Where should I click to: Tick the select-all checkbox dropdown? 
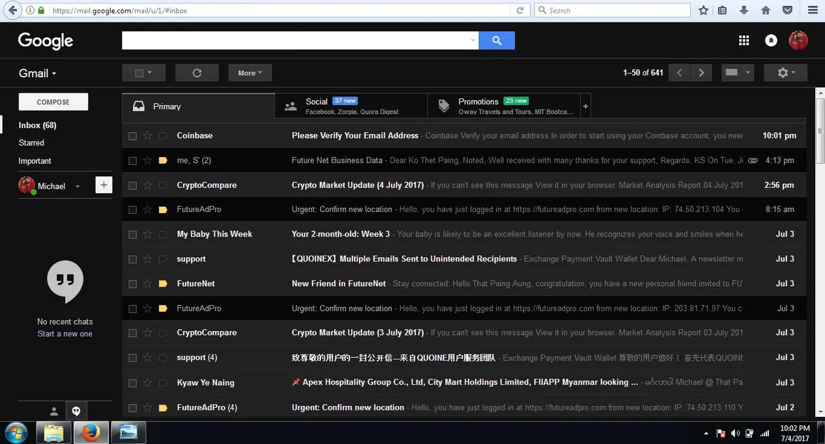coord(144,73)
